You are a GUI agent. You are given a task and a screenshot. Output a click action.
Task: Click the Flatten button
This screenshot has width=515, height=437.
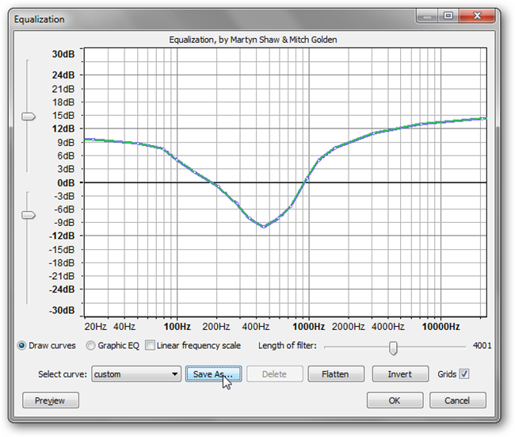coord(336,374)
